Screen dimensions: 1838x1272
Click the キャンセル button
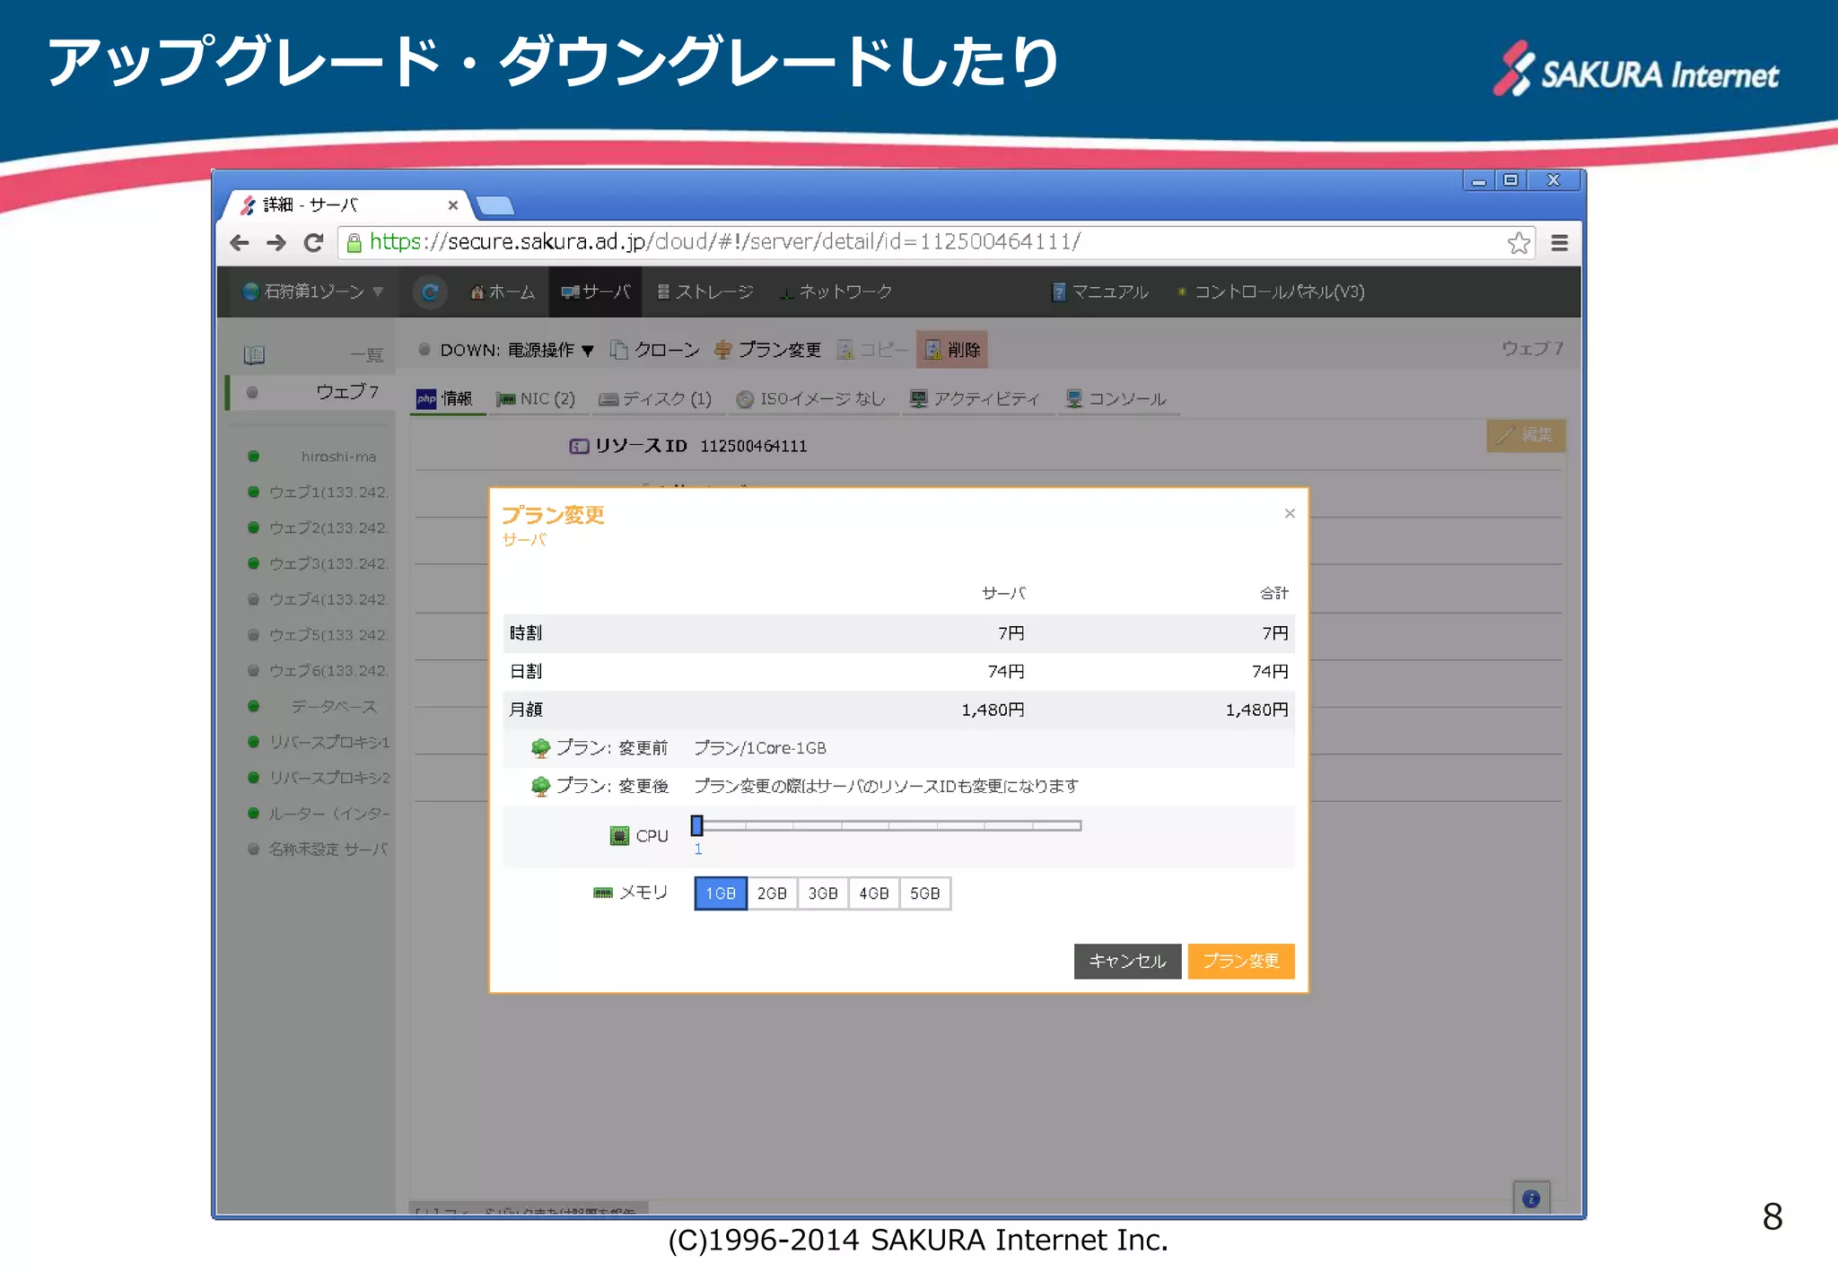(1127, 961)
